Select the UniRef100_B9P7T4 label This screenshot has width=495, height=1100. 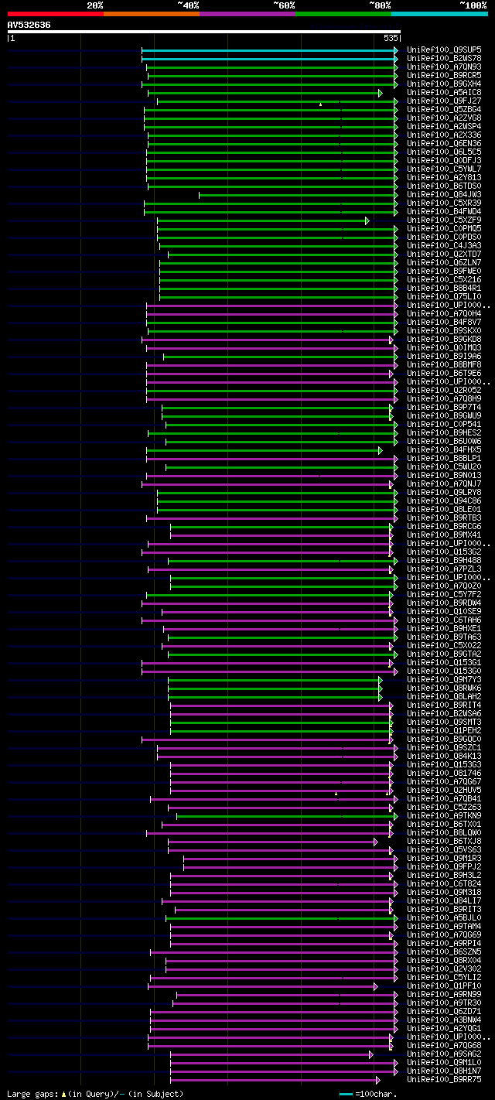pos(444,407)
